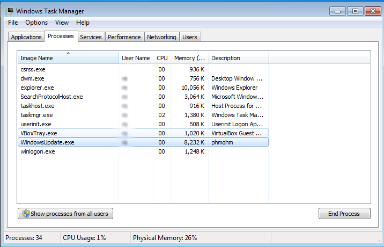This screenshot has width=384, height=247.
Task: Click the Processes: 34 status entry
Action: [24, 238]
